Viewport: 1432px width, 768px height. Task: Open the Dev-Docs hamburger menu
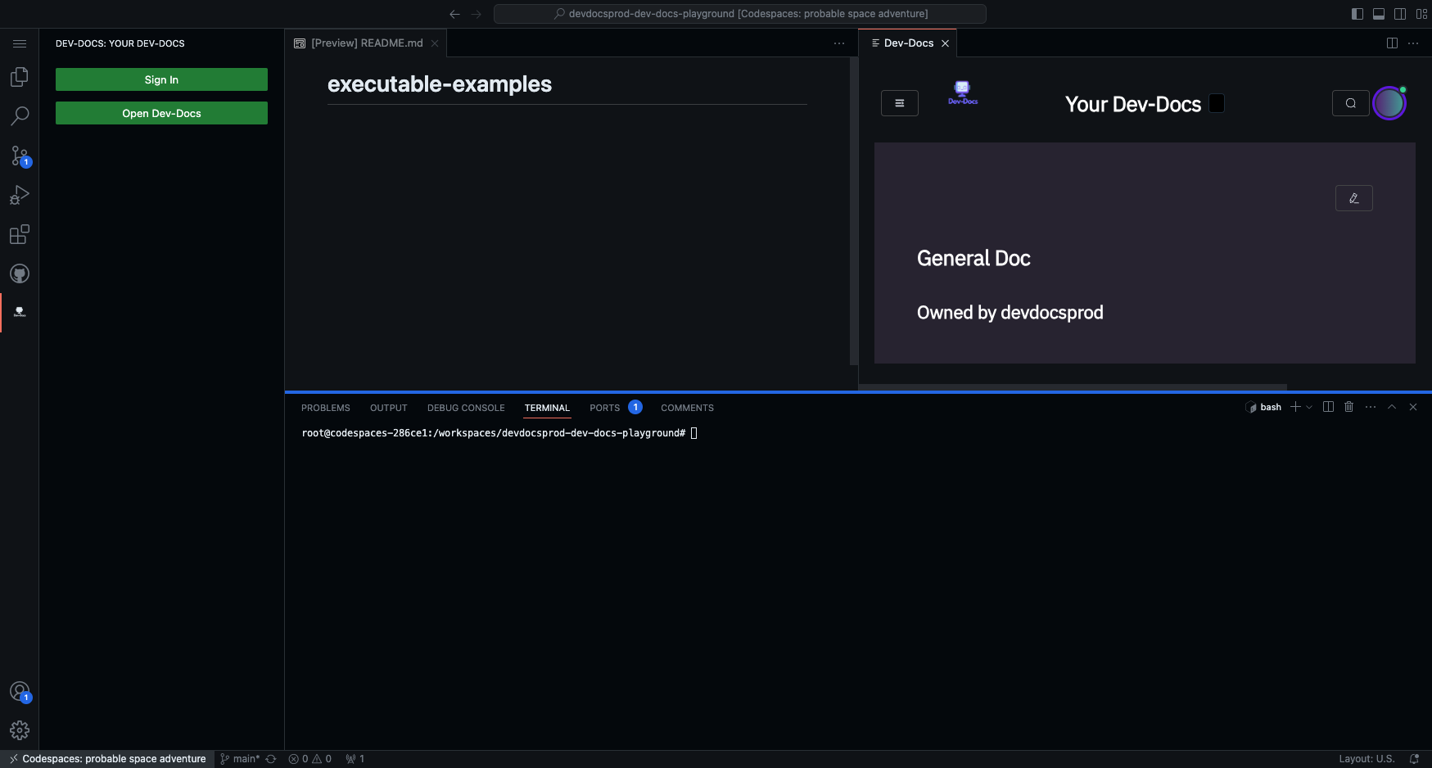[x=899, y=103]
